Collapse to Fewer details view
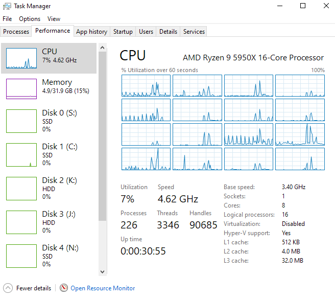Viewport: 335px width, 299px height. tap(27, 288)
